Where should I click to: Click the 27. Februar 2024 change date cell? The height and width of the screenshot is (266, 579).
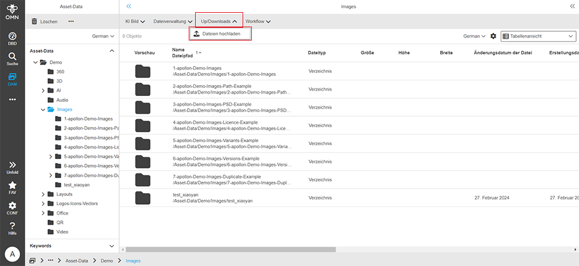click(492, 198)
